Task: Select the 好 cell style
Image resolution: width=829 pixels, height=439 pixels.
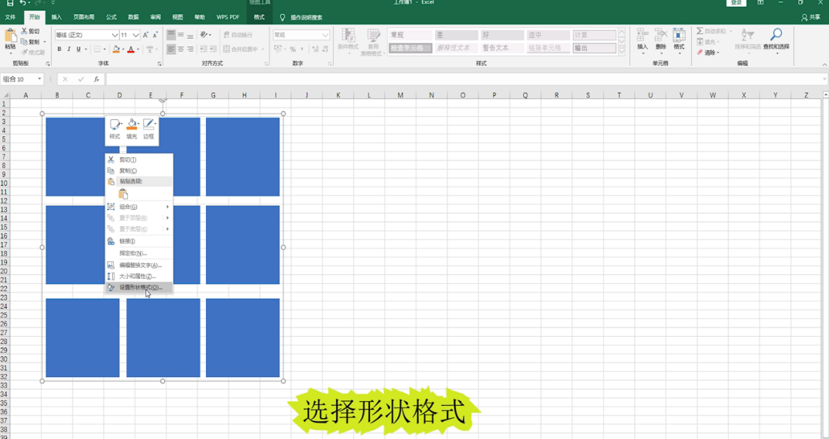Action: click(x=502, y=35)
